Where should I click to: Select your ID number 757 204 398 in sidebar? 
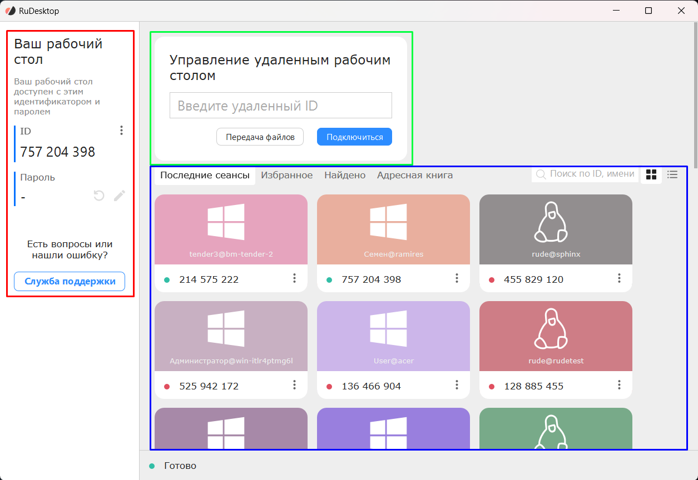(57, 152)
